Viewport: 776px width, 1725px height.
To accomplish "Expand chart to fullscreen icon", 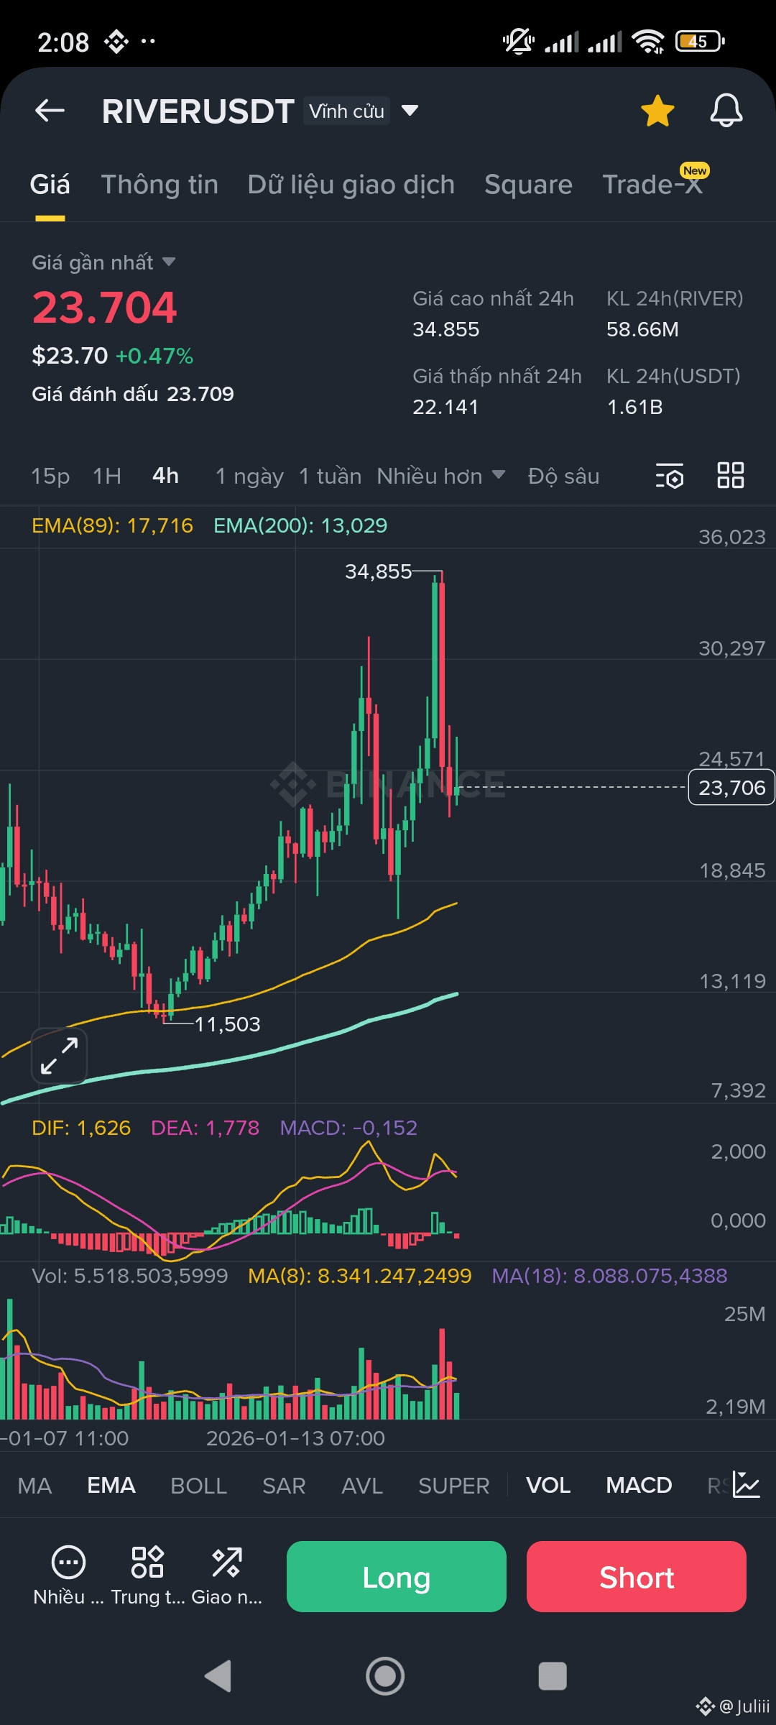I will 59,1056.
